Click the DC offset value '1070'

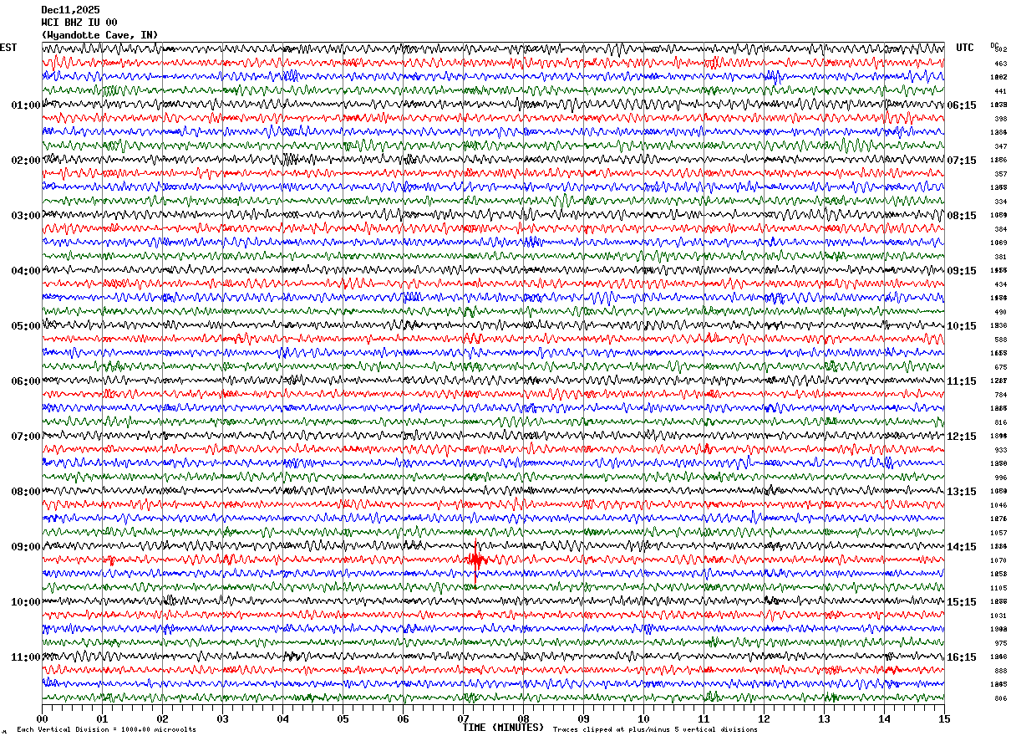tap(999, 560)
